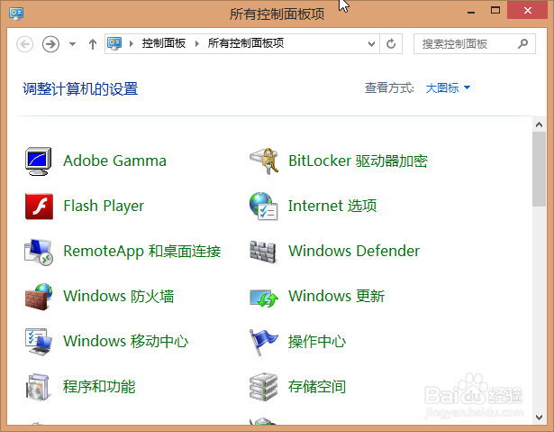Close the 所有控制面板项 window
Viewport: 554px width, 432px height.
[x=528, y=10]
